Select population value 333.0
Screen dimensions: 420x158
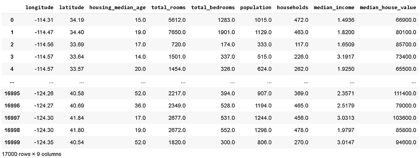[265, 45]
